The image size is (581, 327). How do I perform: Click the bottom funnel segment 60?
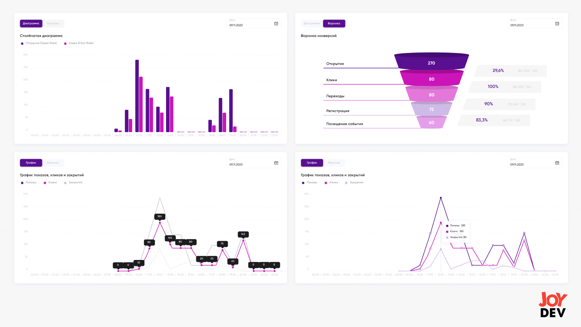coord(431,122)
